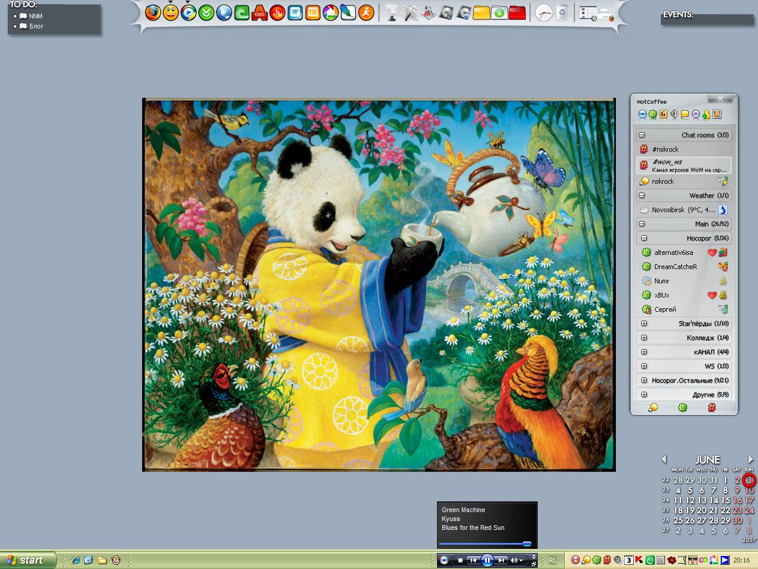Open HotCoffee main menu round blue icon

tap(642, 114)
